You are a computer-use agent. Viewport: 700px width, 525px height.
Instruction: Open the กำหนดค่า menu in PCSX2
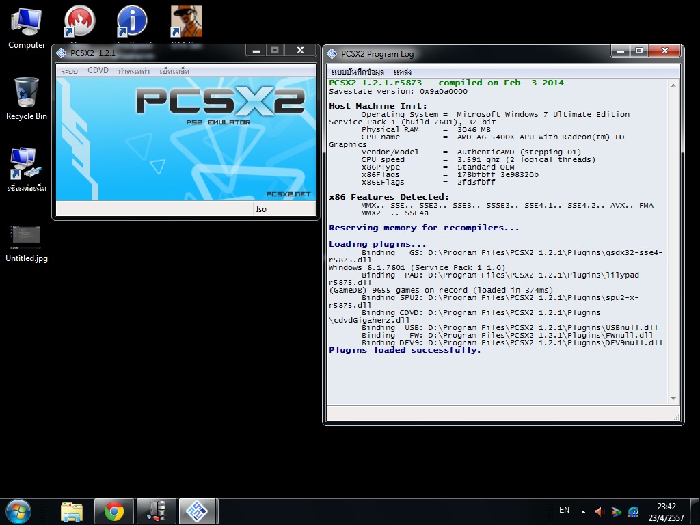point(134,71)
